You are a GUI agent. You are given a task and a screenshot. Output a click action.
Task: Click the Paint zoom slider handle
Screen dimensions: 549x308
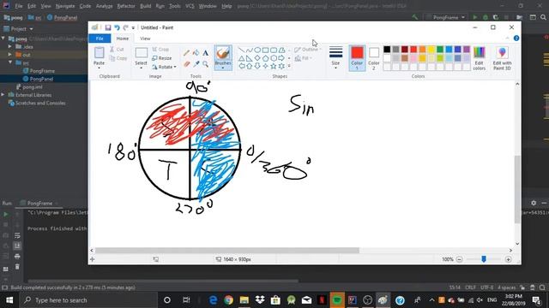(484, 259)
